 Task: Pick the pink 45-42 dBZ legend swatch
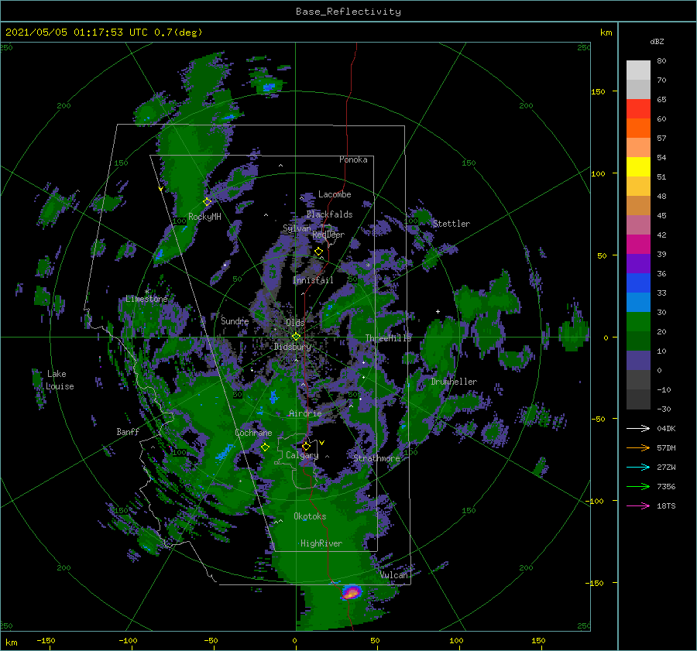pyautogui.click(x=638, y=224)
